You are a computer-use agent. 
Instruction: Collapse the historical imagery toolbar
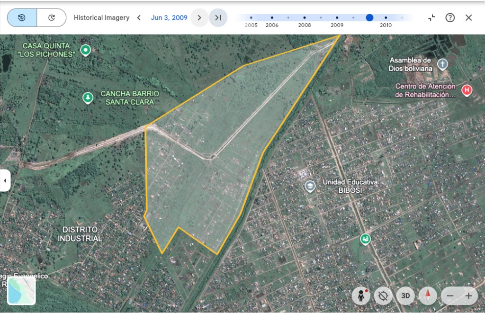pyautogui.click(x=431, y=18)
